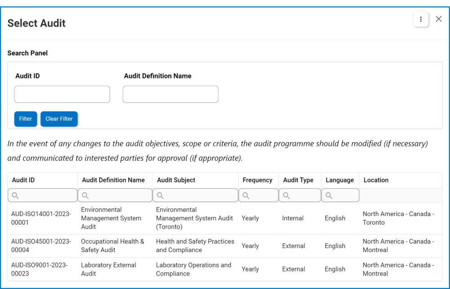
Task: Click the Audit Subject column filter box
Action: tap(195, 195)
